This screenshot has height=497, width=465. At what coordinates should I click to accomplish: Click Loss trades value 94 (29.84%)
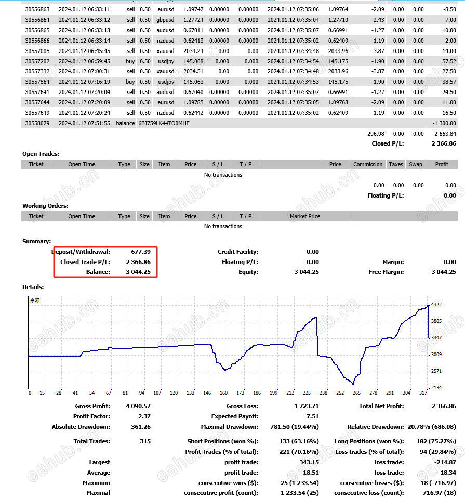click(x=438, y=452)
